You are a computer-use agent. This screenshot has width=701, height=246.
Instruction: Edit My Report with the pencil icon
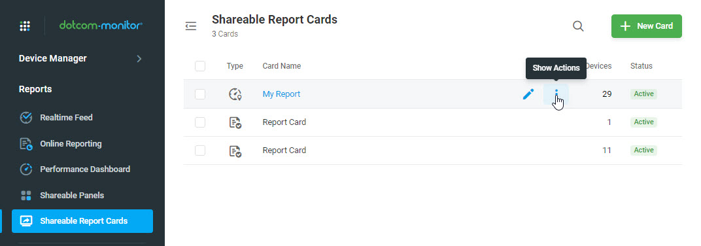point(528,94)
